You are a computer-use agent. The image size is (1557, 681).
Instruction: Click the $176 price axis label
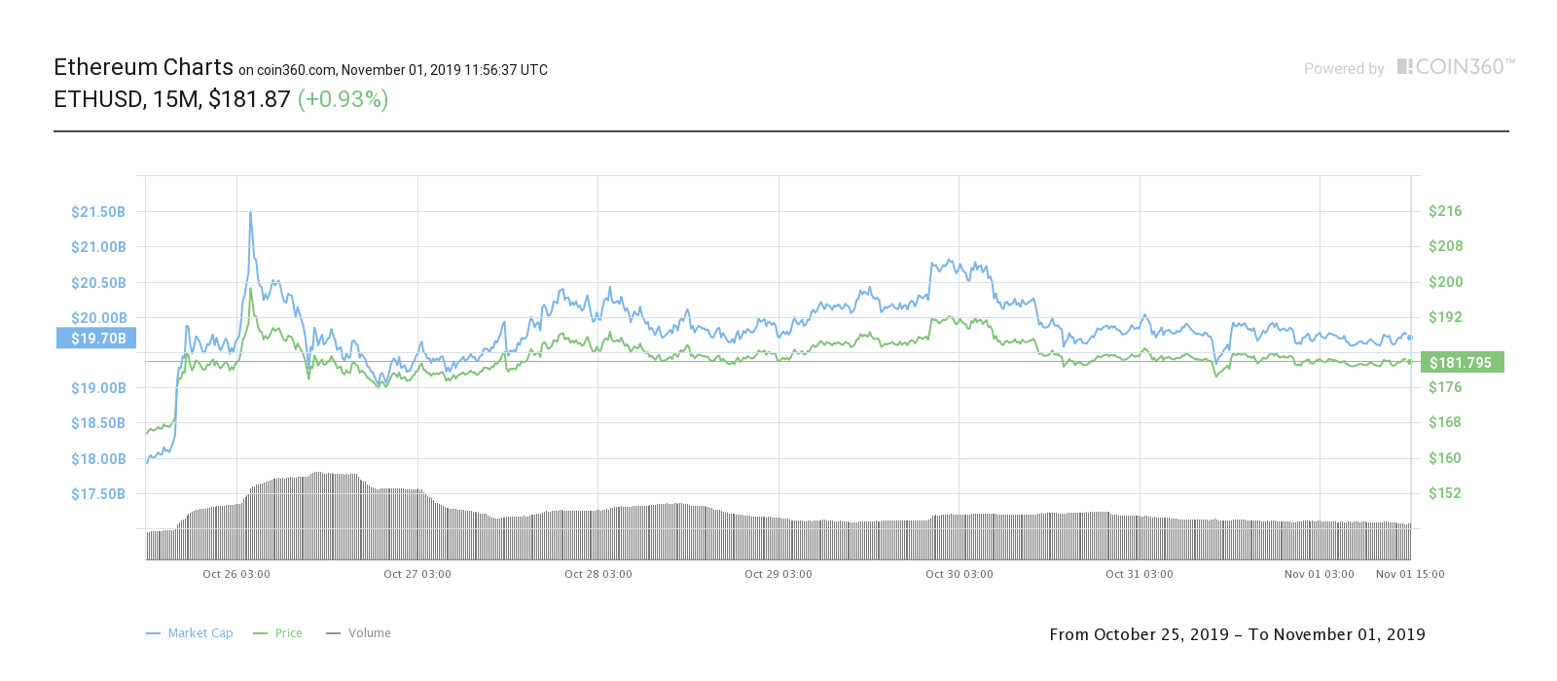coord(1445,387)
